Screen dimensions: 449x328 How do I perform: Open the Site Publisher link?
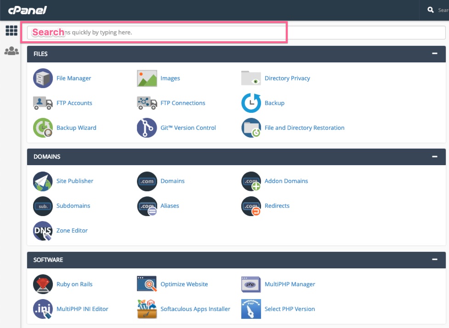coord(75,181)
